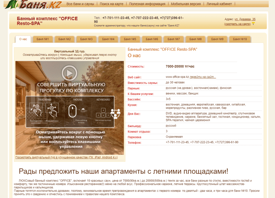
Task: Click the MOUSE press-and-drag icon
Action: coord(73,111)
